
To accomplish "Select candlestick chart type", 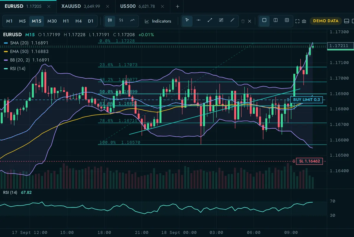I will [110, 21].
